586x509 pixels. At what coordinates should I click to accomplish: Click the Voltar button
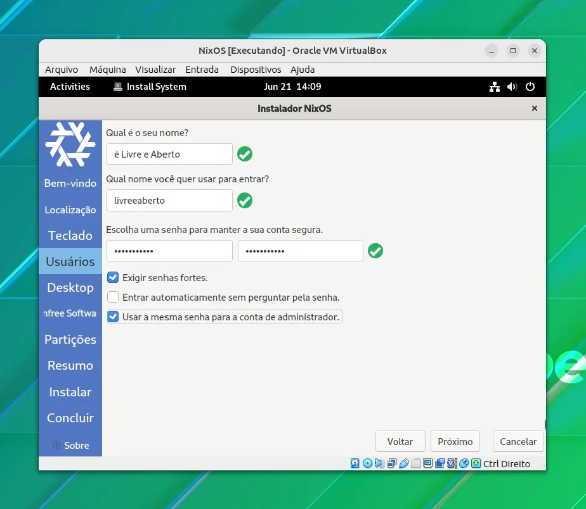[x=400, y=441]
